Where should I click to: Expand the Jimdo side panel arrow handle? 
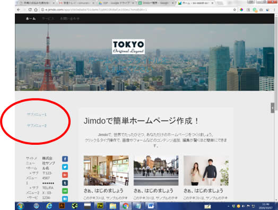coord(273,108)
